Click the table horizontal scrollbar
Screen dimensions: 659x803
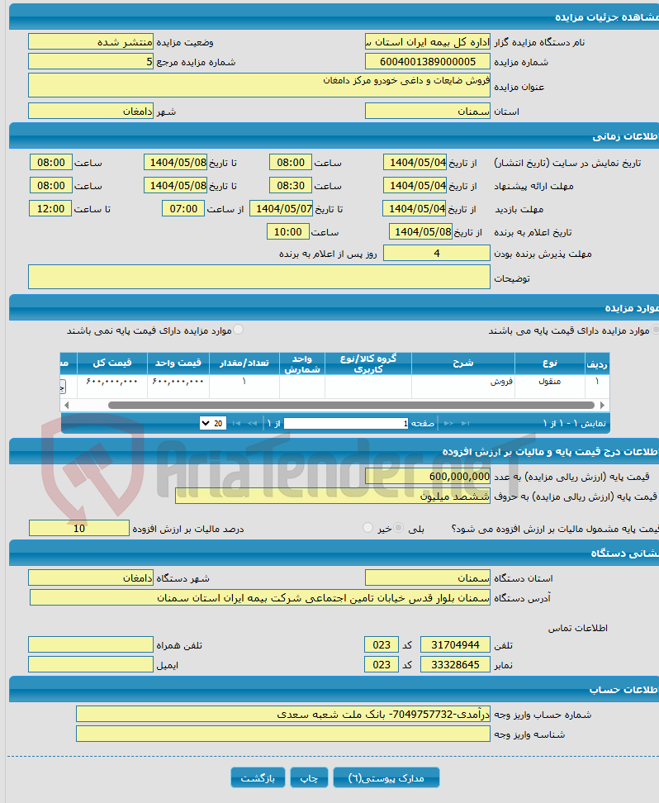pyautogui.click(x=351, y=405)
